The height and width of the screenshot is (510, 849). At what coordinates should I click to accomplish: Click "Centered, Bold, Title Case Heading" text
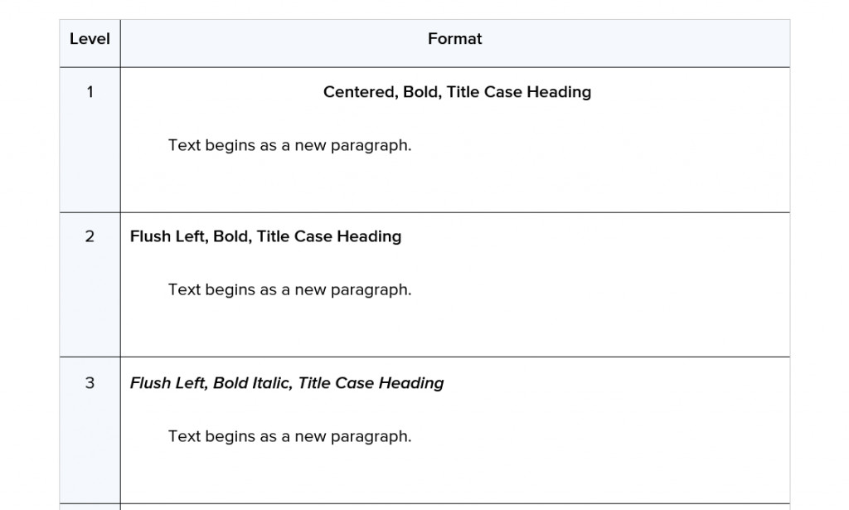457,92
